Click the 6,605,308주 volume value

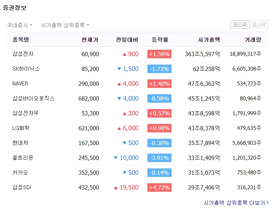247,69
